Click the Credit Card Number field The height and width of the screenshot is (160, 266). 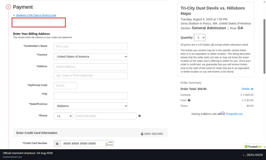83,143
